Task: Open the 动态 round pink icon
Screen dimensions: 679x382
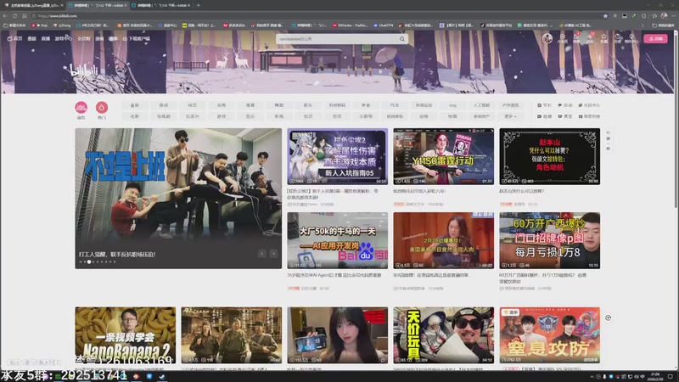Action: point(81,108)
